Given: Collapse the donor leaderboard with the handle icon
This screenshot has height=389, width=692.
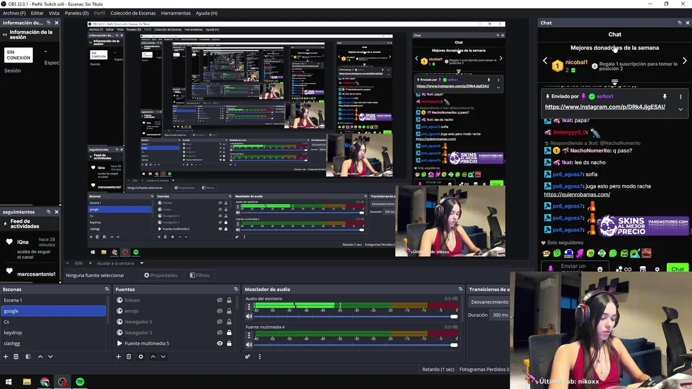Looking at the screenshot, I should pos(615,82).
